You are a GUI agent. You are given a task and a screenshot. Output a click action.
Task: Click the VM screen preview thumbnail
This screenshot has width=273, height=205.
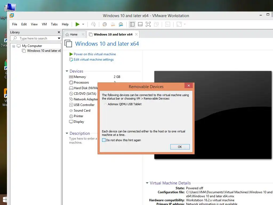tap(213, 115)
